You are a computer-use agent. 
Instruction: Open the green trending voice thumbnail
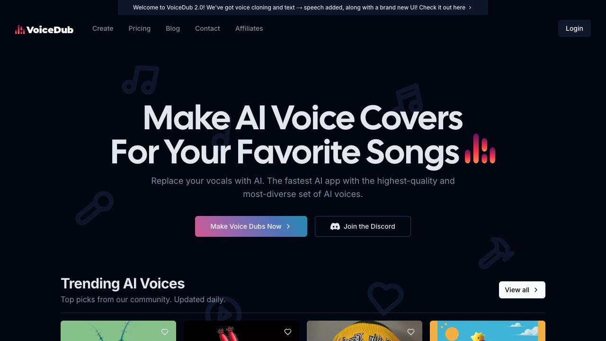[x=118, y=331]
